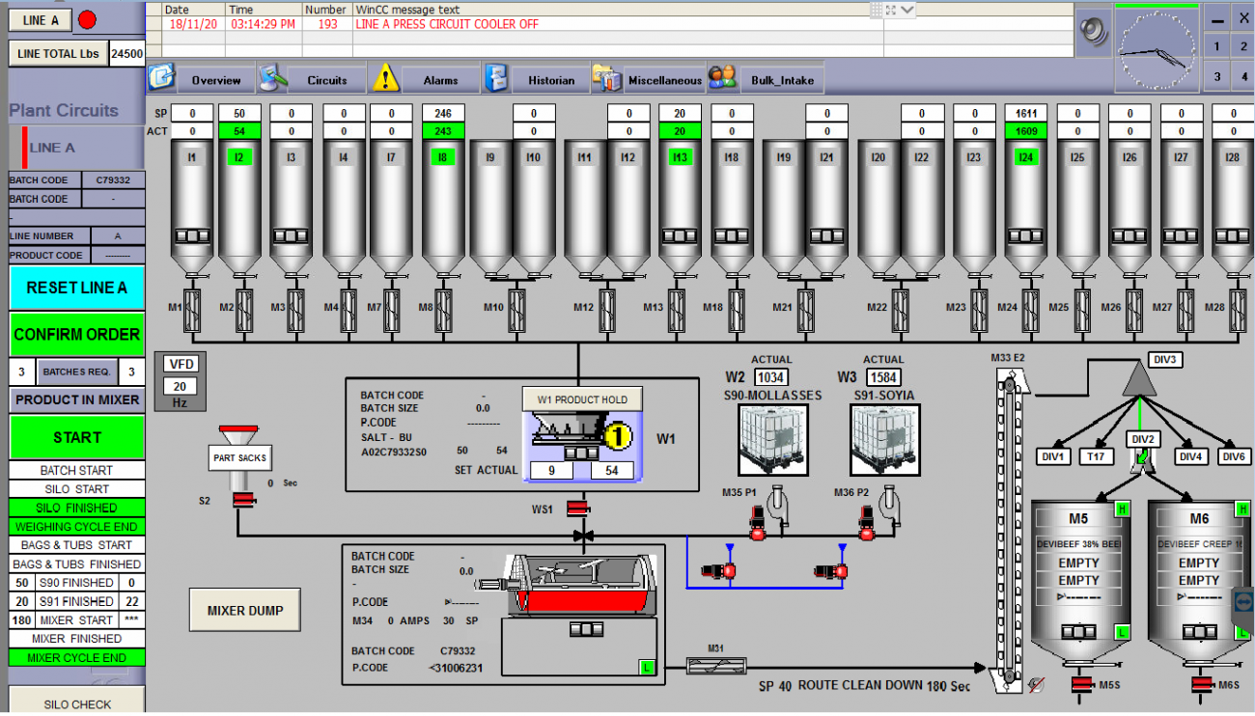
Task: Toggle the DIV2 diverter flap
Action: tap(1141, 463)
